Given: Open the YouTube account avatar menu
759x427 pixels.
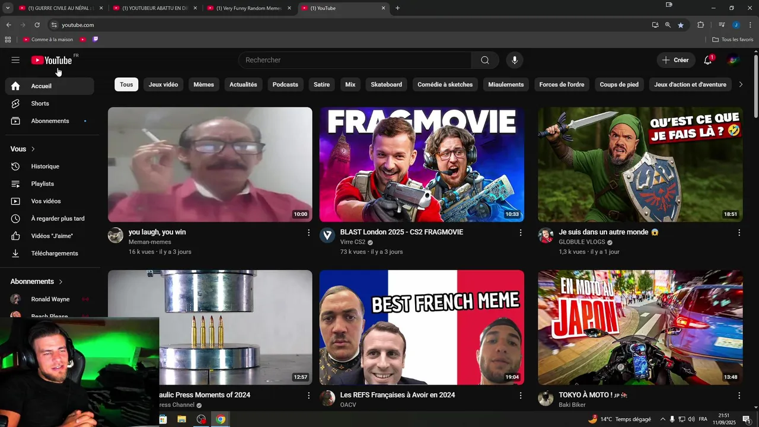Looking at the screenshot, I should point(734,60).
